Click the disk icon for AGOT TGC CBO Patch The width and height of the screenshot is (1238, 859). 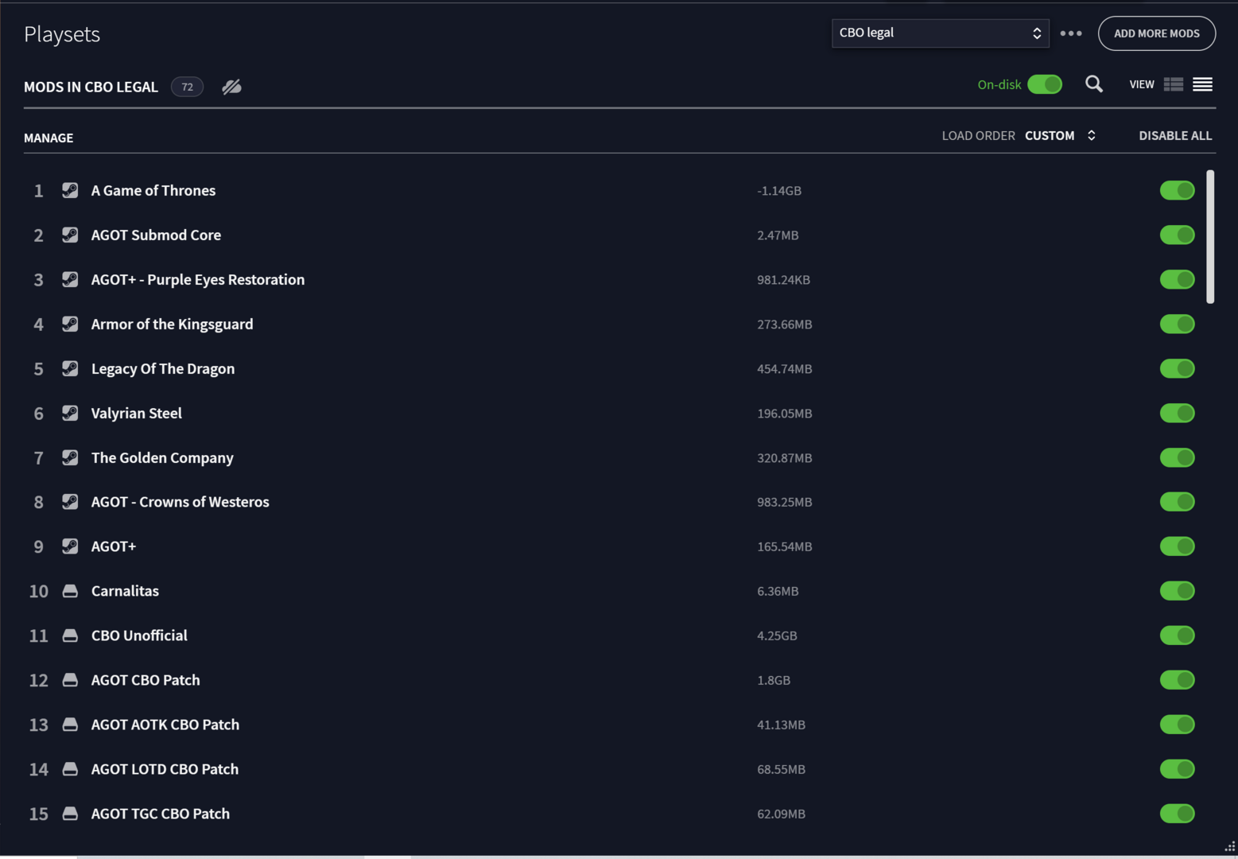(x=70, y=814)
